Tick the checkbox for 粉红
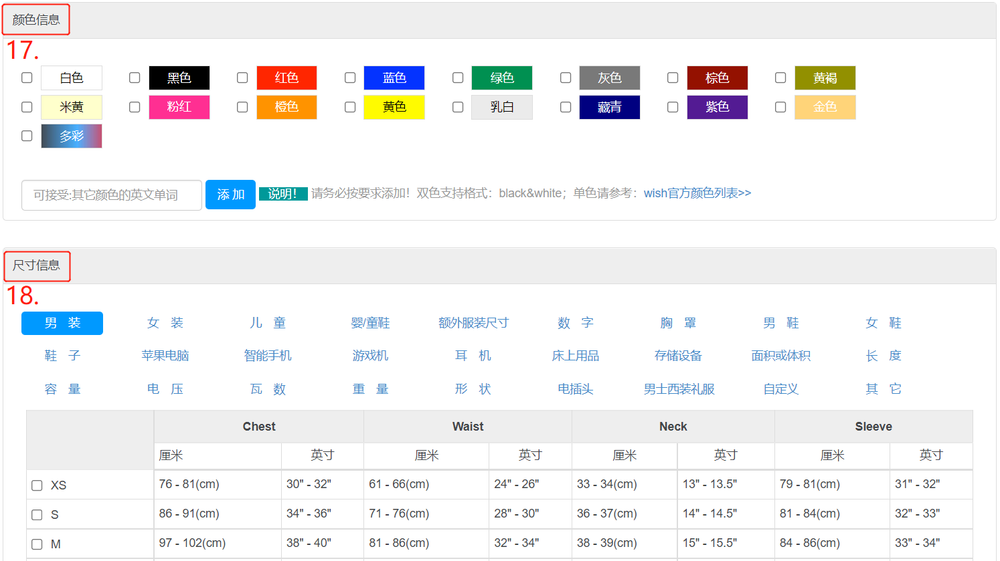Screen dimensions: 1000x561 (x=135, y=107)
